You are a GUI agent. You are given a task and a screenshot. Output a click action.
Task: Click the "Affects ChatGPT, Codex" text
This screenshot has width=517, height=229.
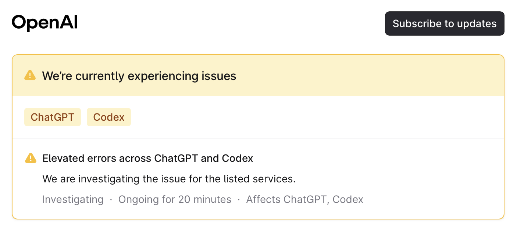[x=304, y=199]
